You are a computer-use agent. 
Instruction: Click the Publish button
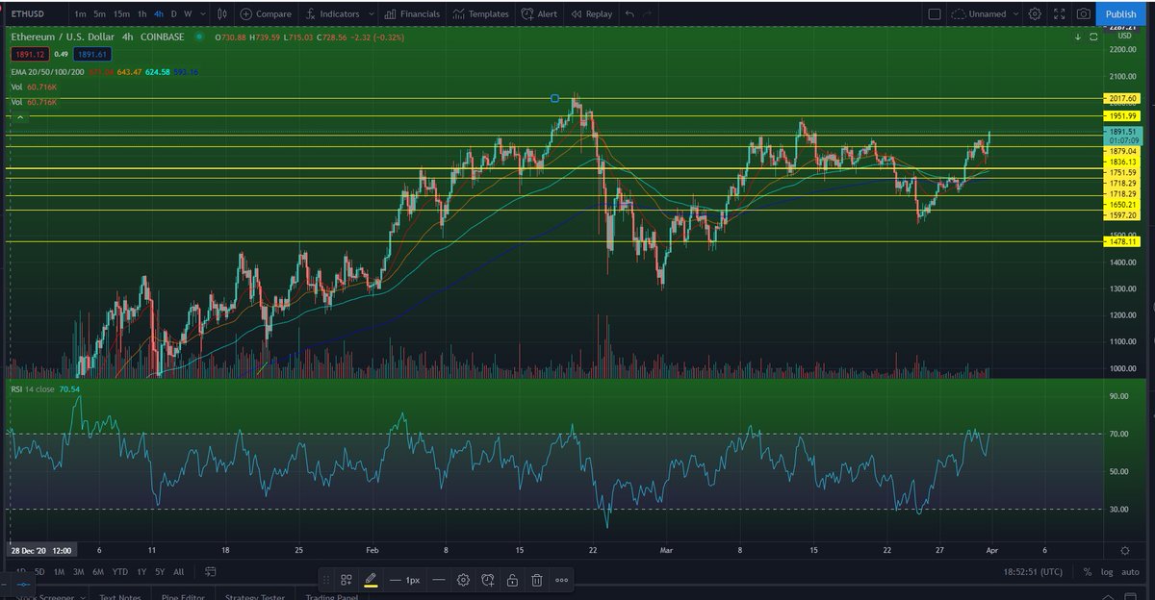point(1120,14)
